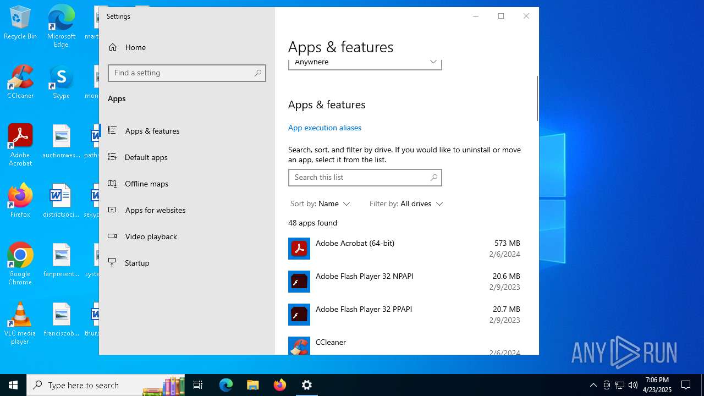
Task: Select the Recycle Bin desktop icon
Action: point(20,23)
